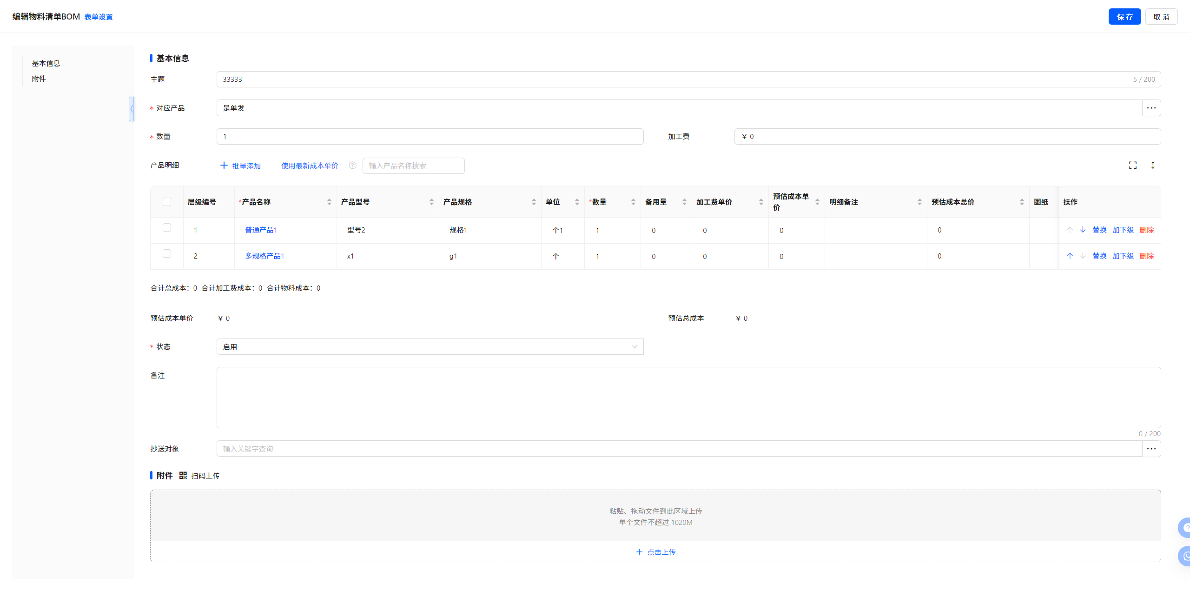Click the product name search field

pos(413,166)
